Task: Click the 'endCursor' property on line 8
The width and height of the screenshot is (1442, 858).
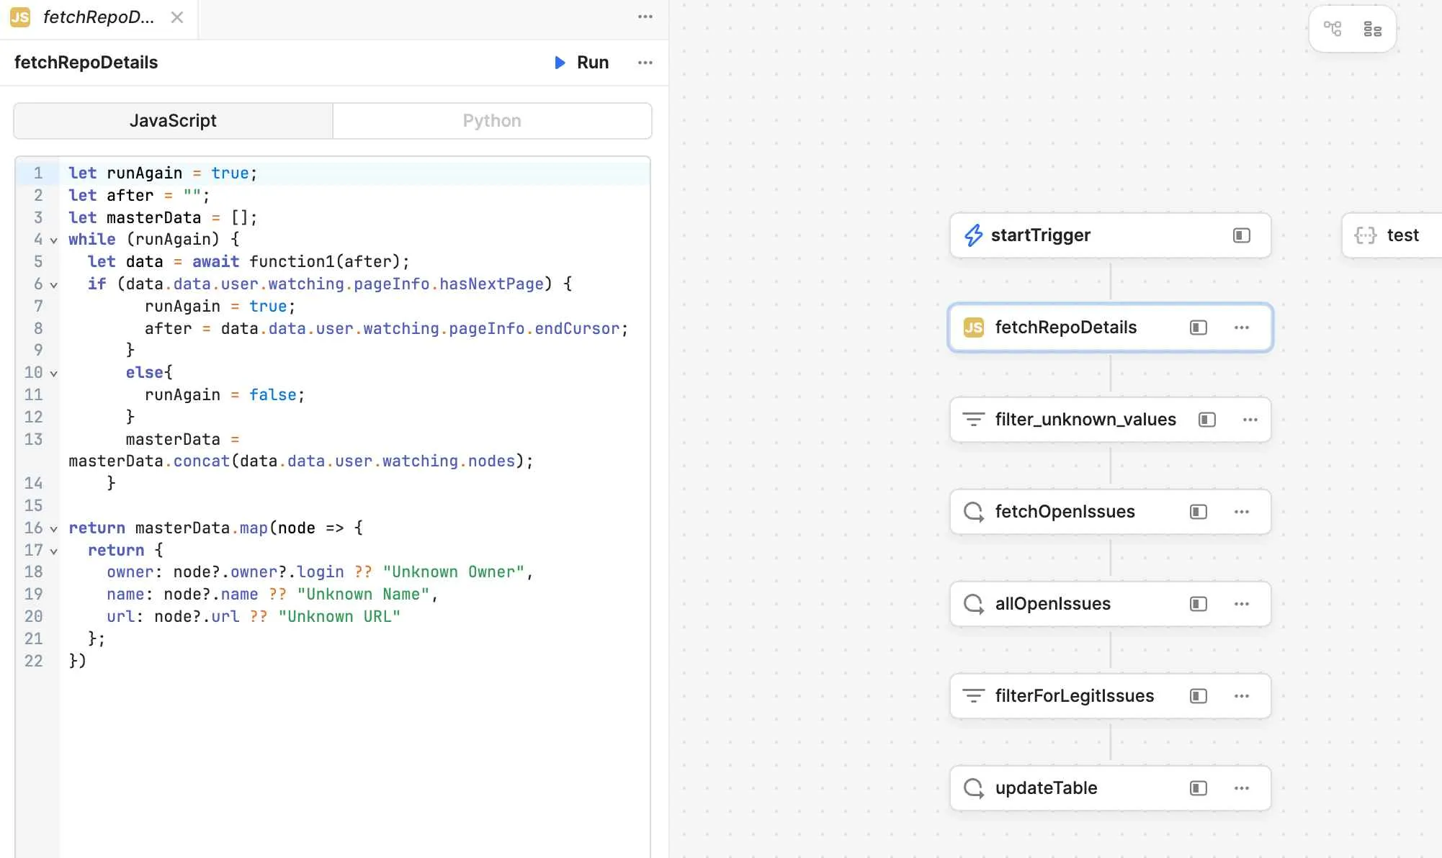Action: point(577,329)
